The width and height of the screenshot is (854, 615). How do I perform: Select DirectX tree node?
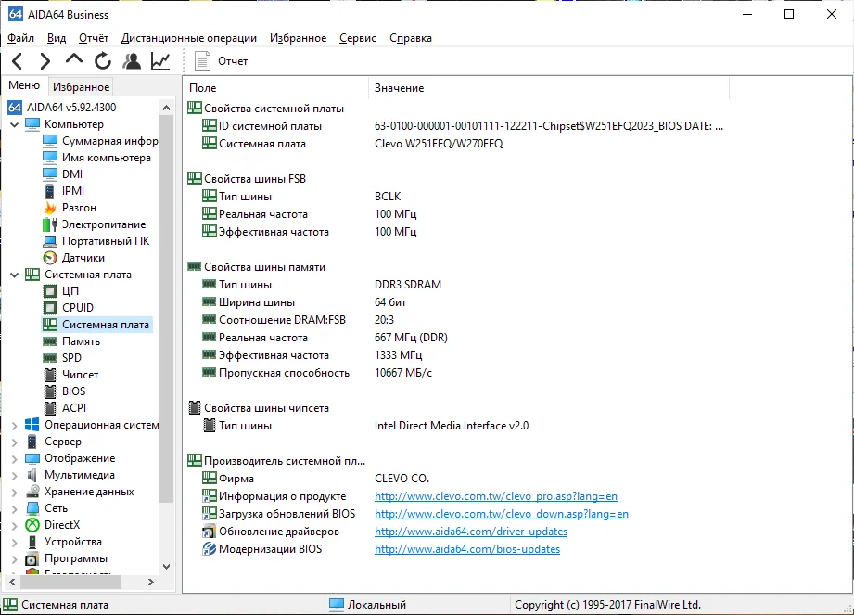53,525
